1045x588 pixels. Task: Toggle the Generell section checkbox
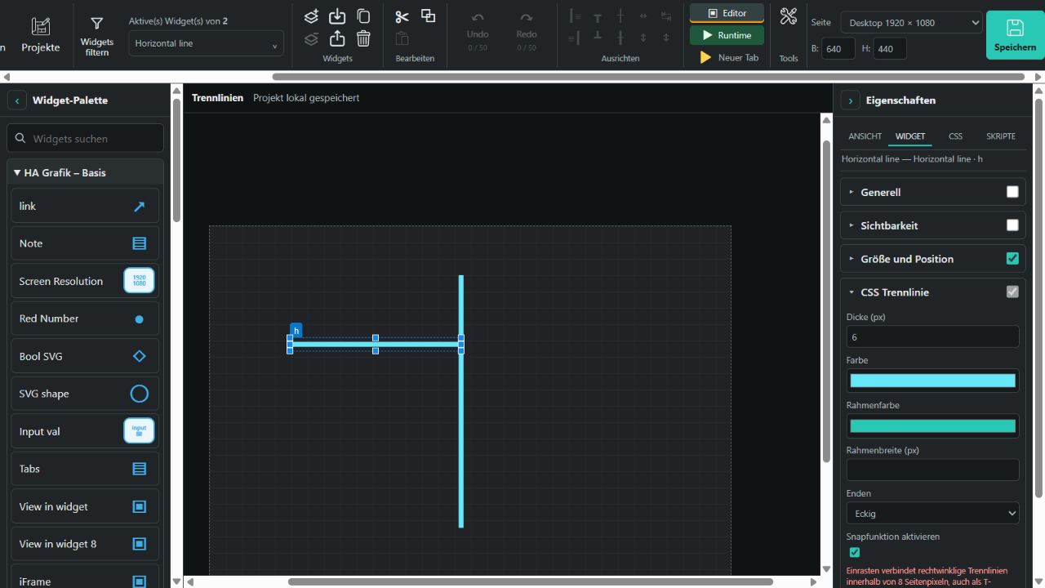point(1012,192)
